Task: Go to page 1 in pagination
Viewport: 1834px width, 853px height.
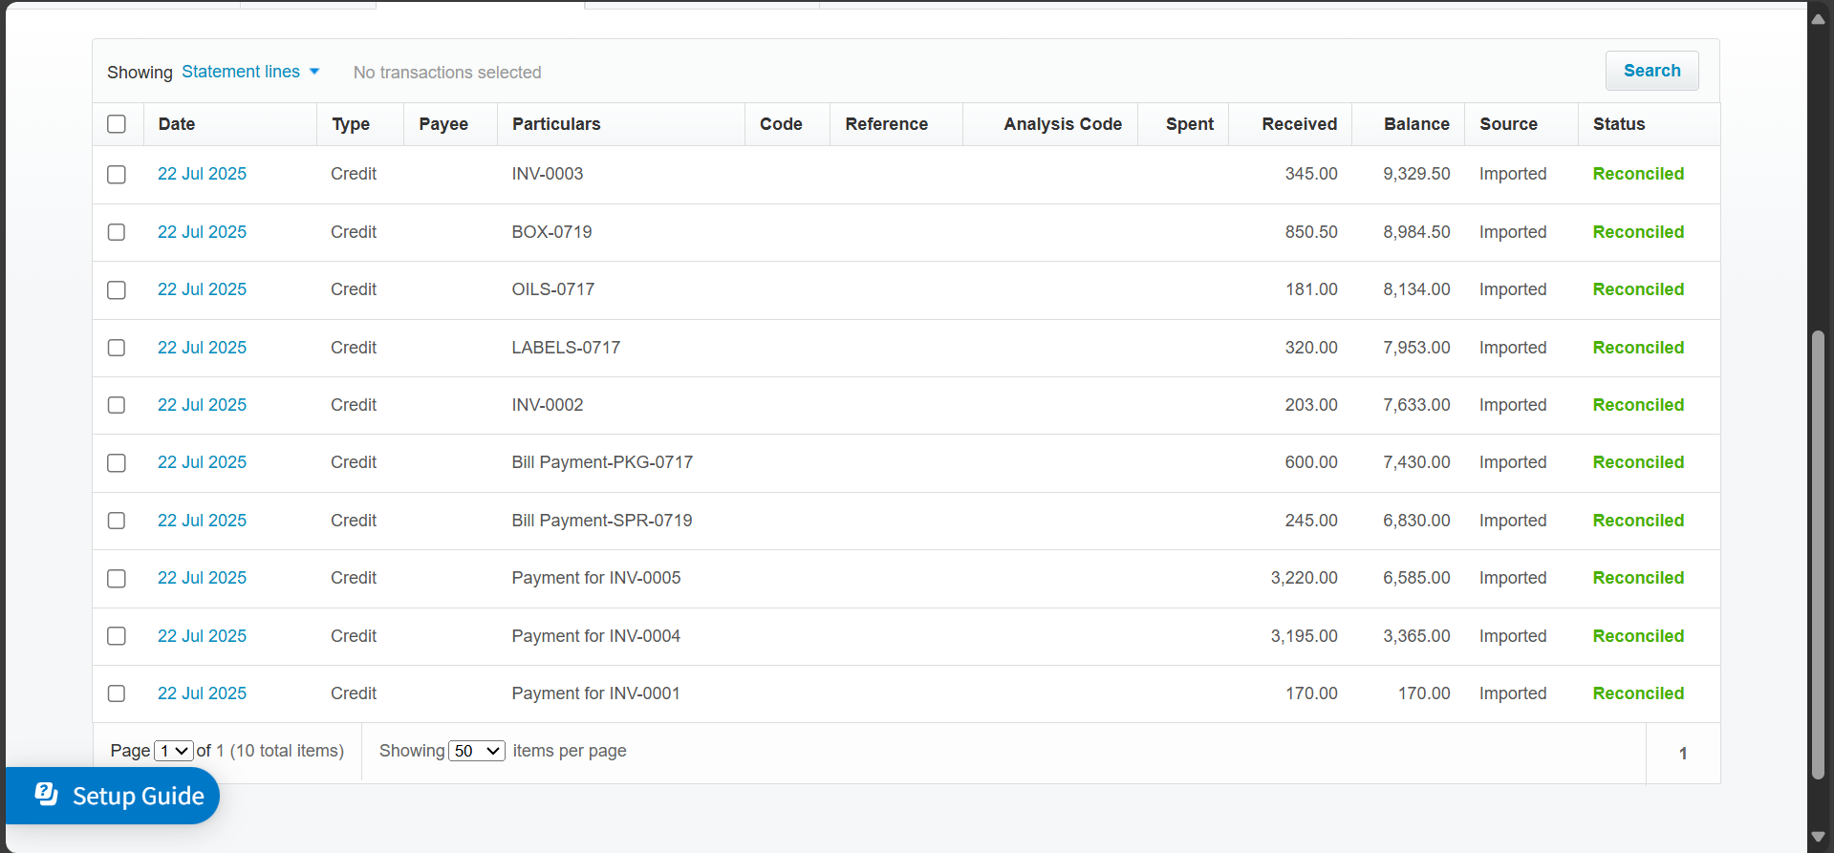Action: tap(1683, 754)
